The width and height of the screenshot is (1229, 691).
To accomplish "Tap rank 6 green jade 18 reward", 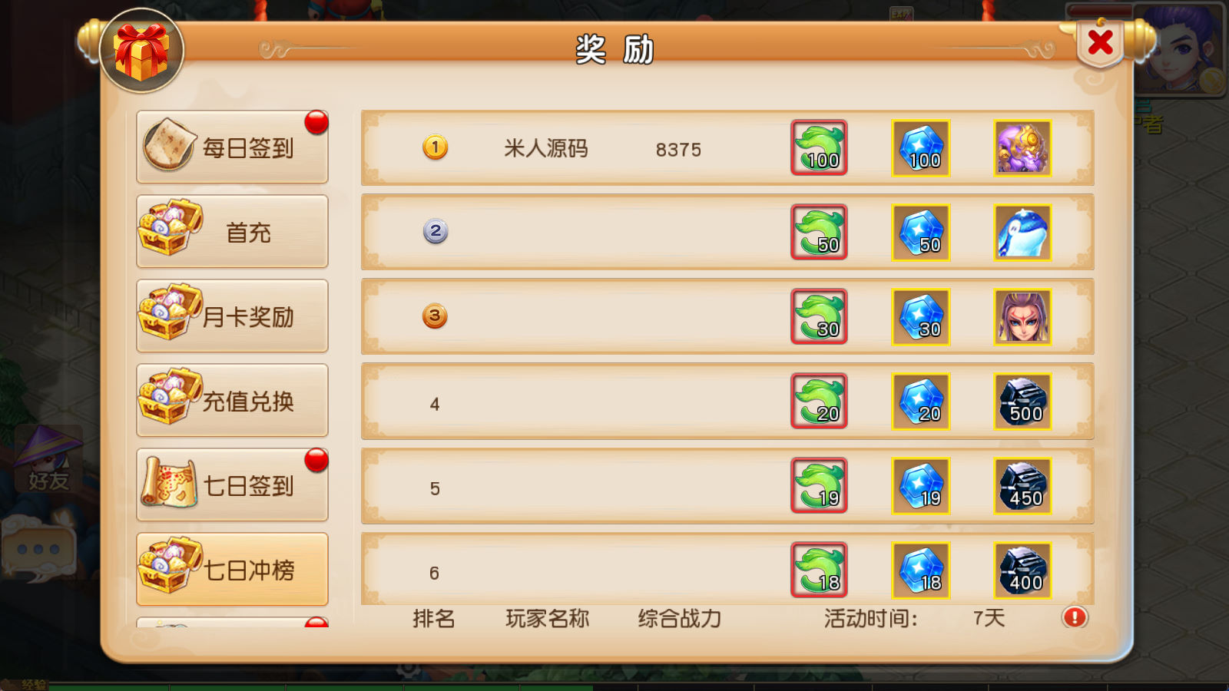I will coord(820,570).
